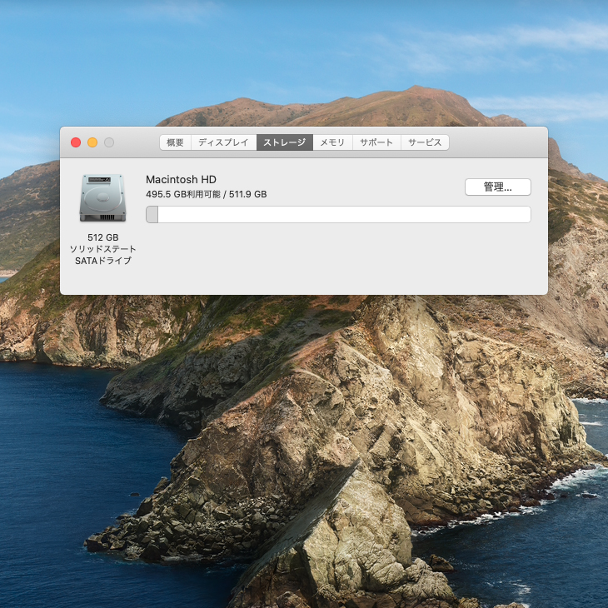608x608 pixels.
Task: Select the ストレージ tab
Action: point(285,142)
